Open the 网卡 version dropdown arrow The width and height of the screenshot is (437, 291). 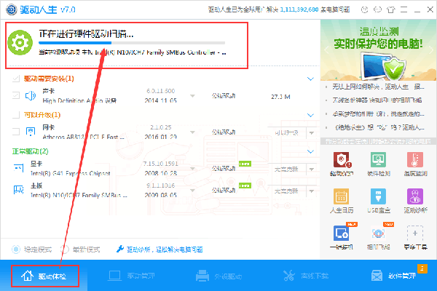pyautogui.click(x=192, y=132)
